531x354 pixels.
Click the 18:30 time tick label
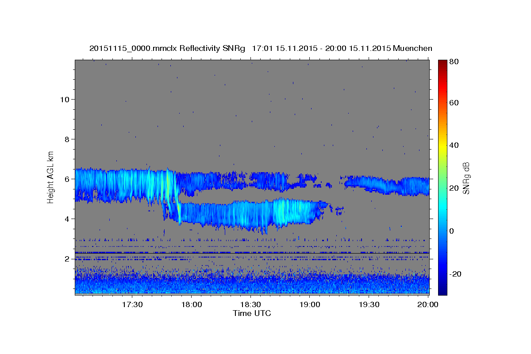[x=250, y=305]
